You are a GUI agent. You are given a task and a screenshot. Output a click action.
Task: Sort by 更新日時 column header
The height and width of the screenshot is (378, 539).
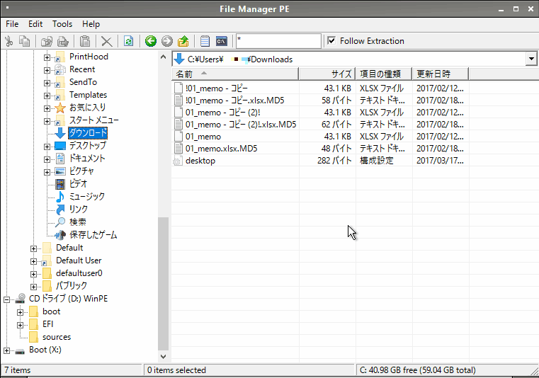(441, 74)
